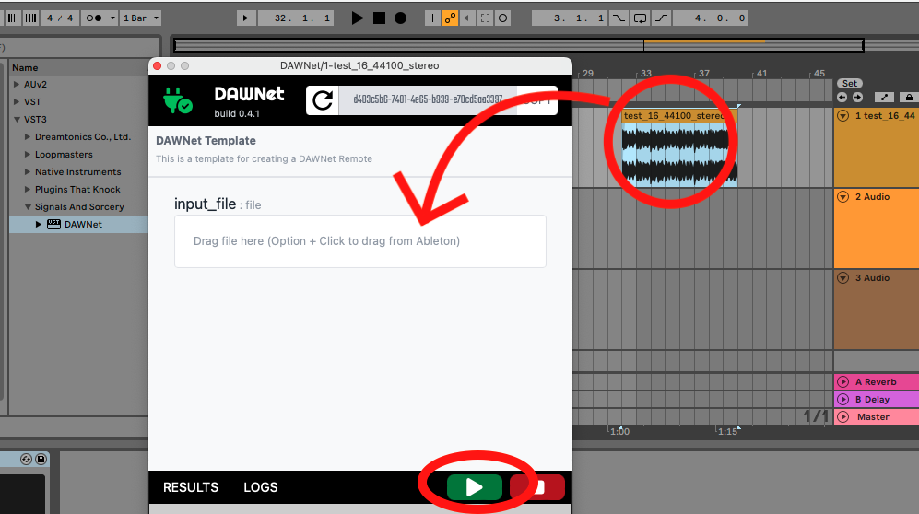Click second vertical-bars icon in top toolbar

click(x=30, y=18)
